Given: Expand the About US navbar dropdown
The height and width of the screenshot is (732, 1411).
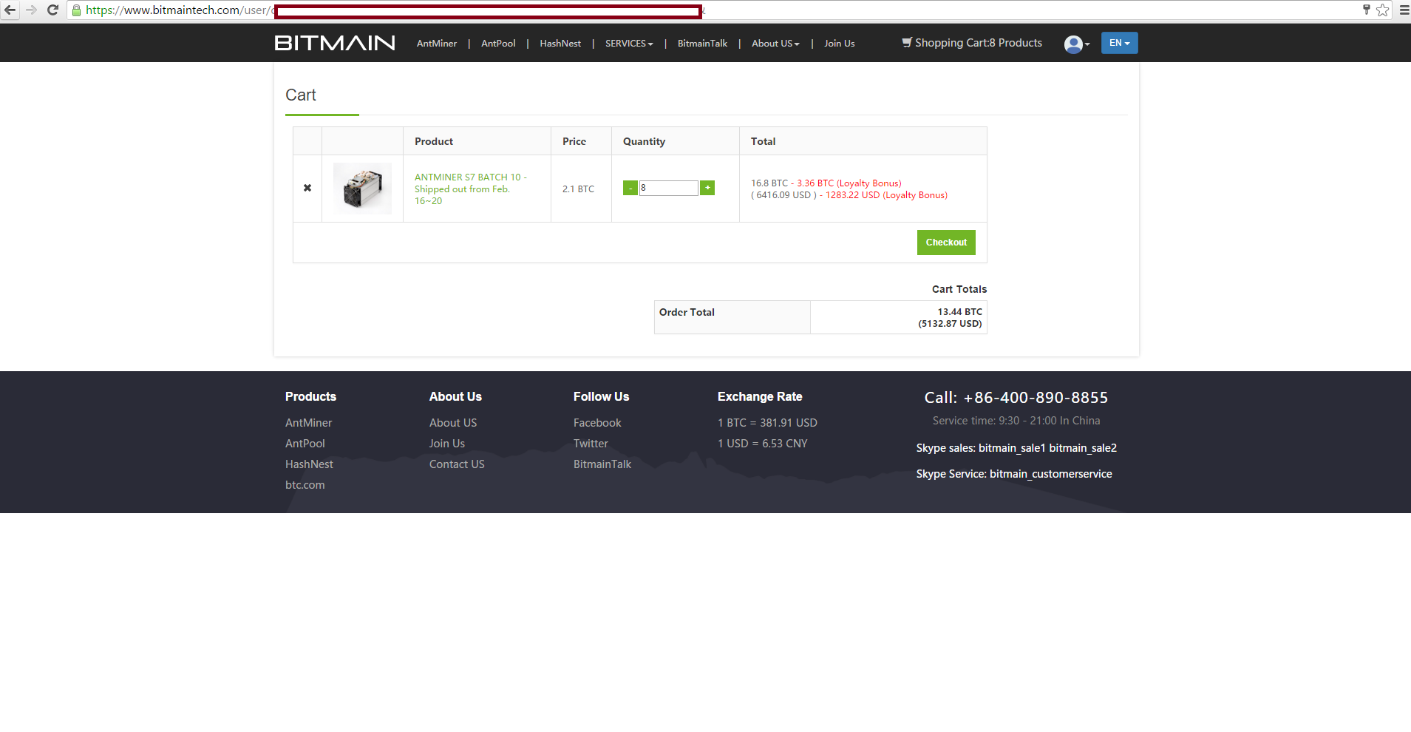Looking at the screenshot, I should (775, 44).
